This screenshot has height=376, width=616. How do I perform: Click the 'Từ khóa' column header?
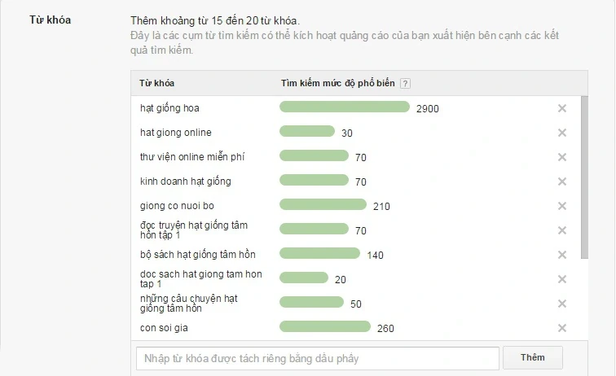pos(156,83)
